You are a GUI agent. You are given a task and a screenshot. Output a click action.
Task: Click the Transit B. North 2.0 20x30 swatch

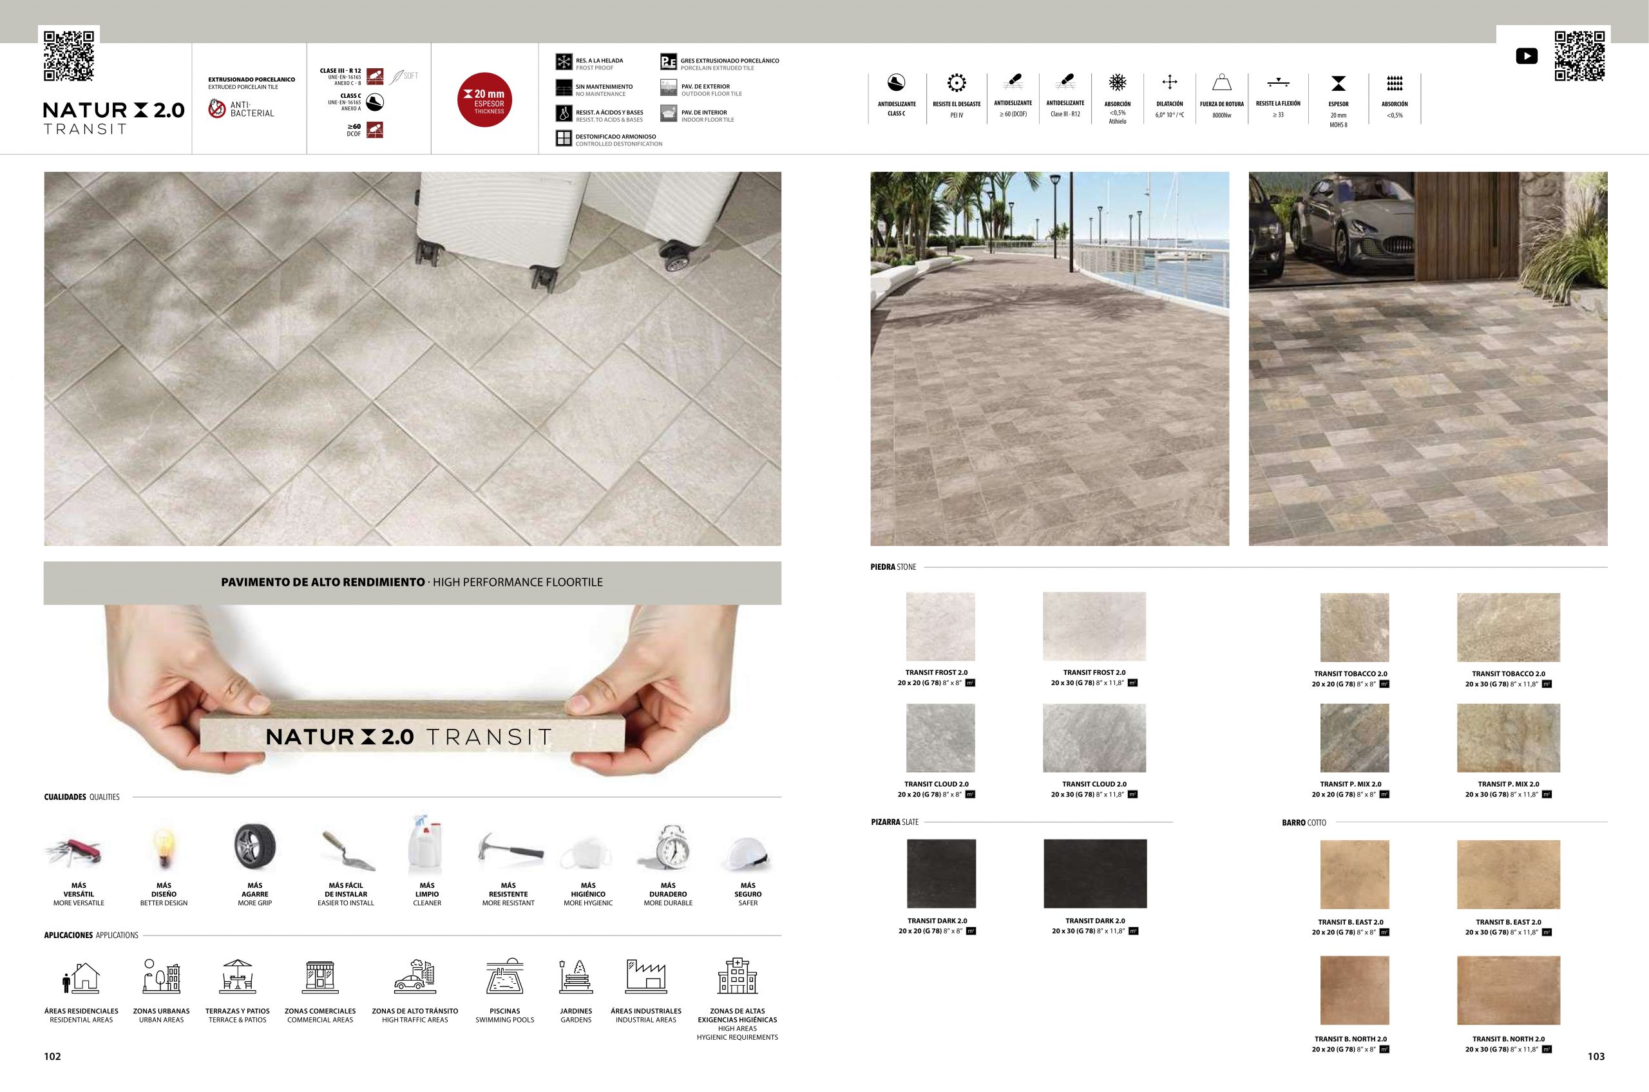click(x=1509, y=990)
